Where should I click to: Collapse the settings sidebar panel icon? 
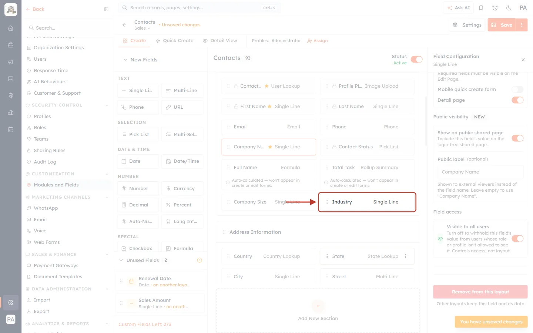(106, 9)
